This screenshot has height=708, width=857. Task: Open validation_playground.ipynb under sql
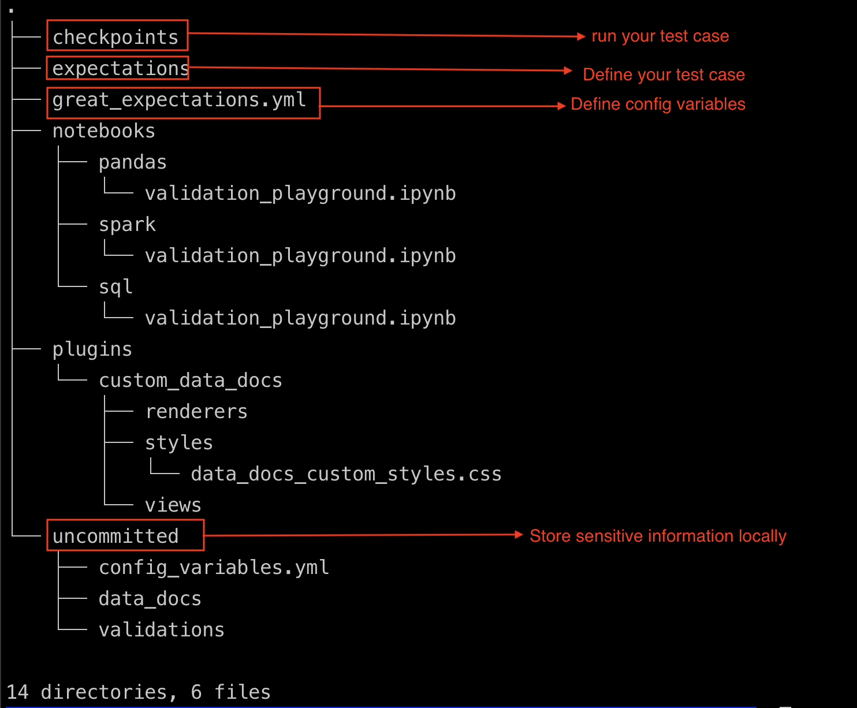pos(300,318)
